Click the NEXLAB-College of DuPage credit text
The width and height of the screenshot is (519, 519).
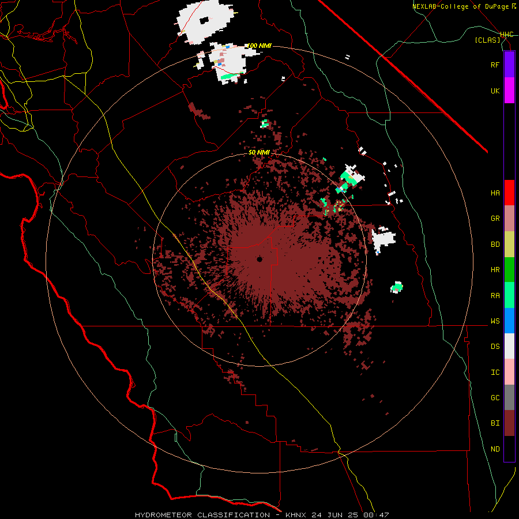461,6
